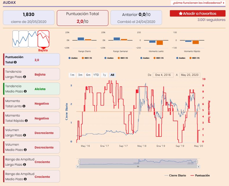Open info icon for Tendencia Largo Plazo
The height and width of the screenshot is (186, 229).
25,77
